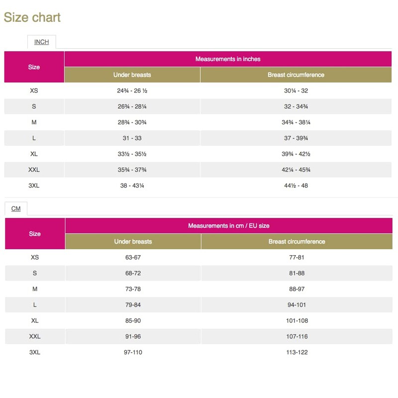This screenshot has width=398, height=398.
Task: Click the Breast circumference header in inches table
Action: pos(298,75)
